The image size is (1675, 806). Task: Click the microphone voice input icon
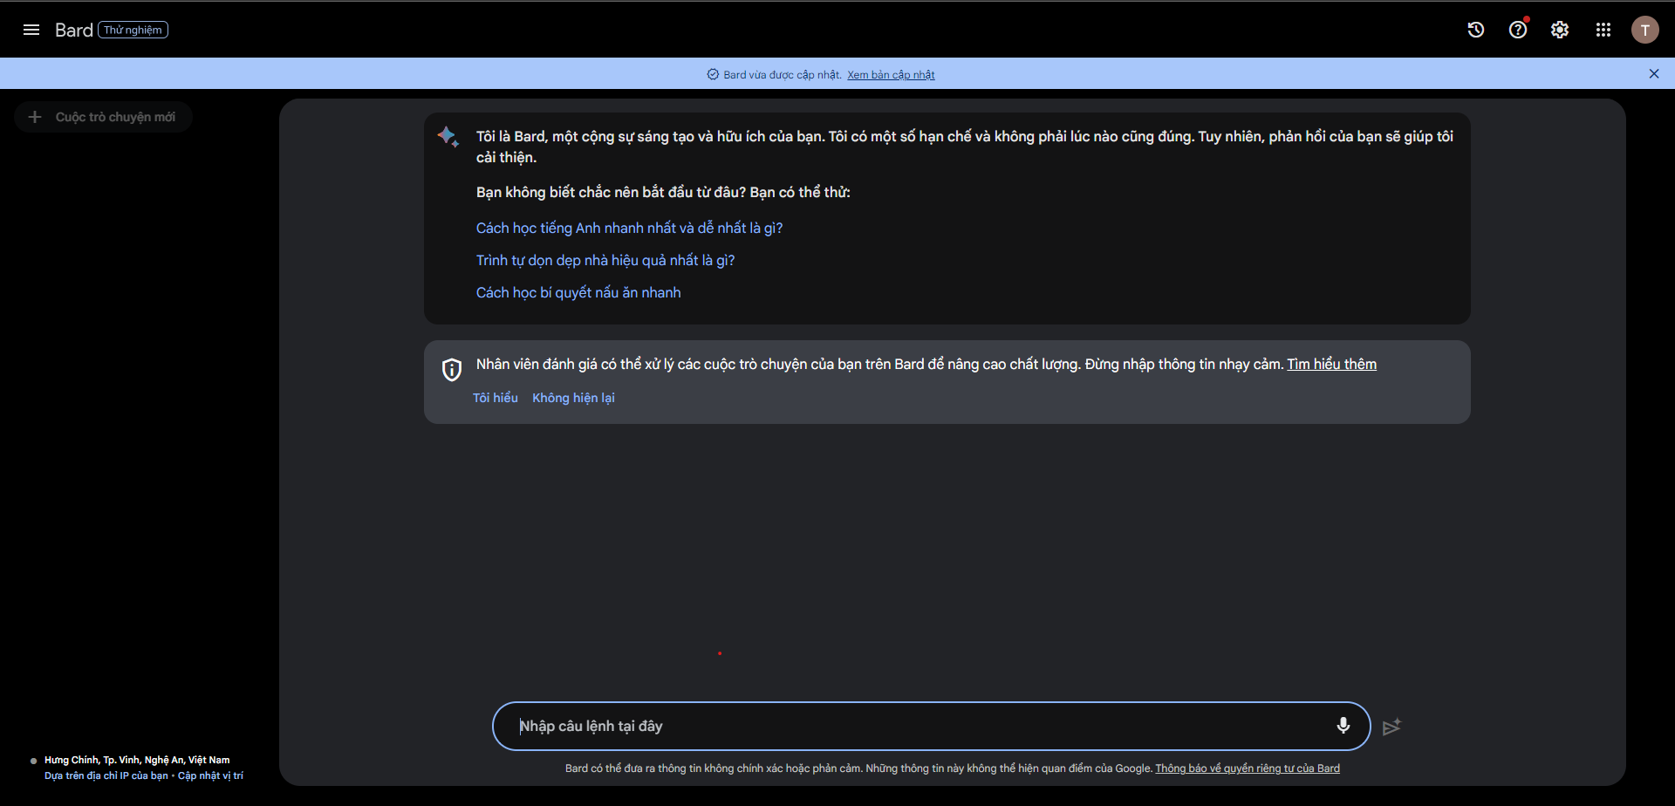1343,726
